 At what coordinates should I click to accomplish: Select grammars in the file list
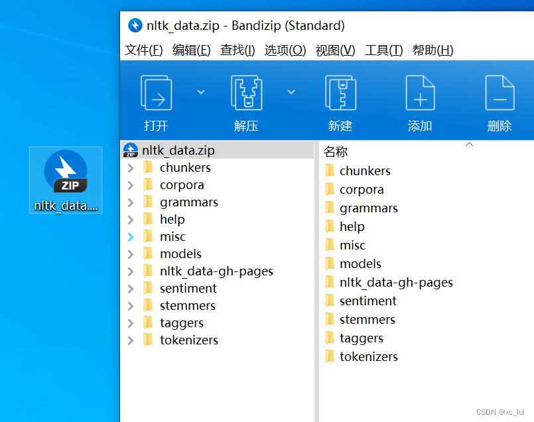coord(361,208)
